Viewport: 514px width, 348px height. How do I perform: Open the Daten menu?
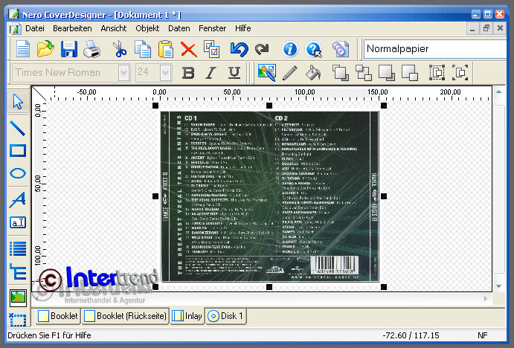coord(179,28)
